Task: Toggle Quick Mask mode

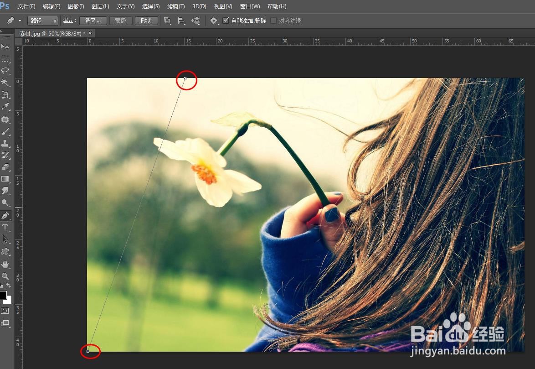Action: click(5, 311)
